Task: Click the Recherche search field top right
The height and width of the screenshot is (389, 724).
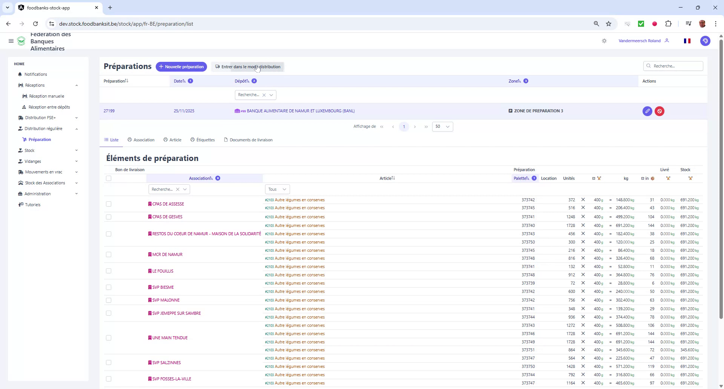Action: (673, 66)
